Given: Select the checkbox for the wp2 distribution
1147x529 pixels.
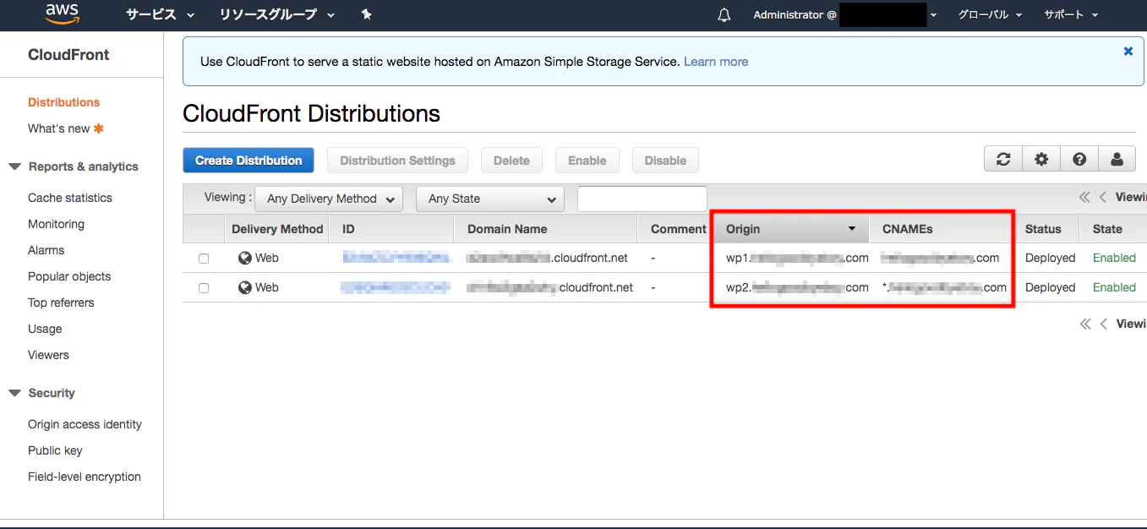Looking at the screenshot, I should tap(204, 288).
